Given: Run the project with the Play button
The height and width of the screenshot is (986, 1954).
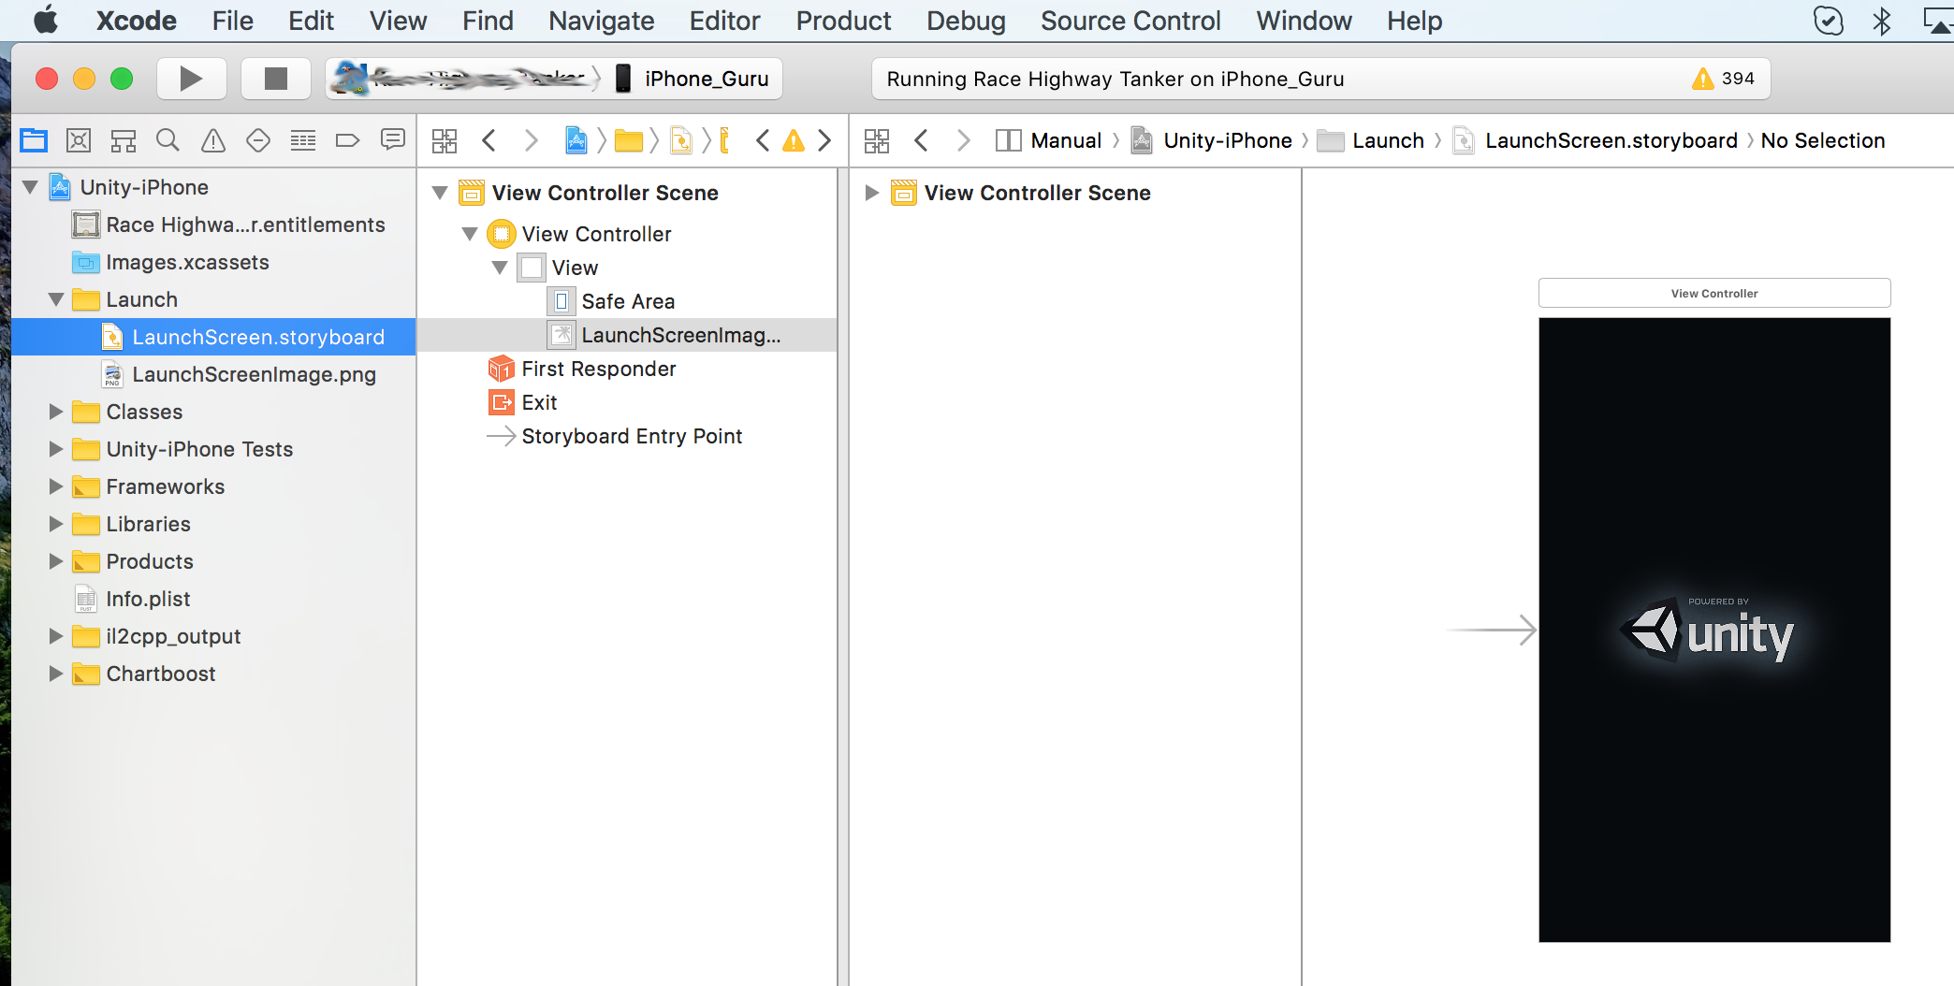Looking at the screenshot, I should coord(191,79).
